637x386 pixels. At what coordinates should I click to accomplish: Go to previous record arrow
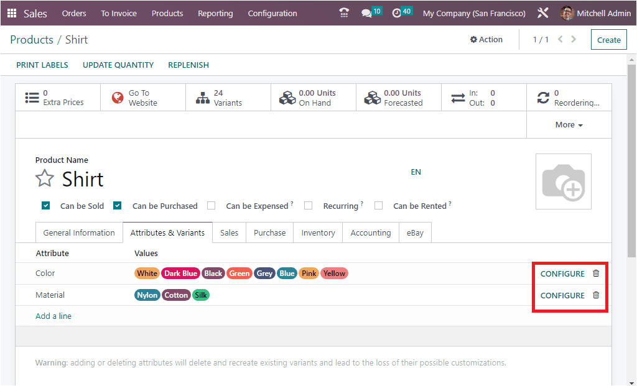point(560,39)
